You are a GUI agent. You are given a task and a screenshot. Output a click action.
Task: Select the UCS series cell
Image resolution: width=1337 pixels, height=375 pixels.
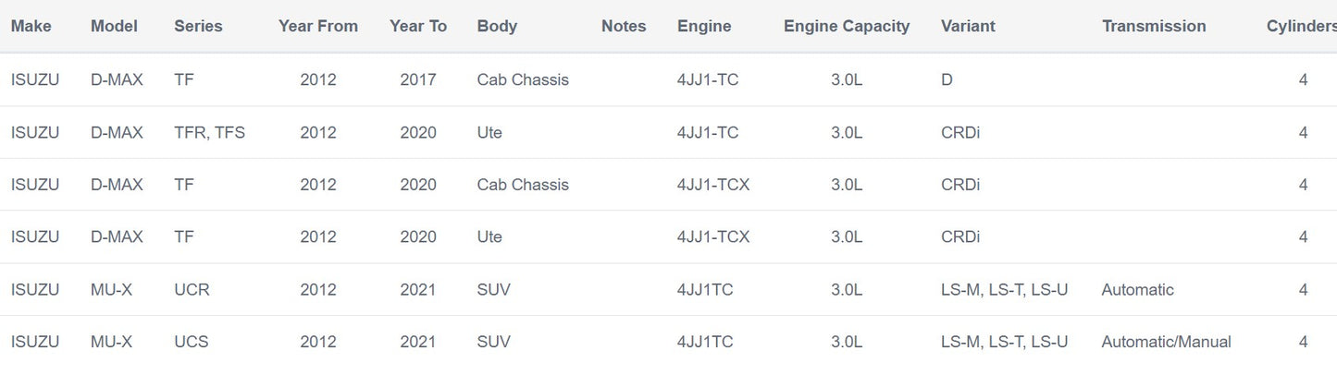[191, 342]
